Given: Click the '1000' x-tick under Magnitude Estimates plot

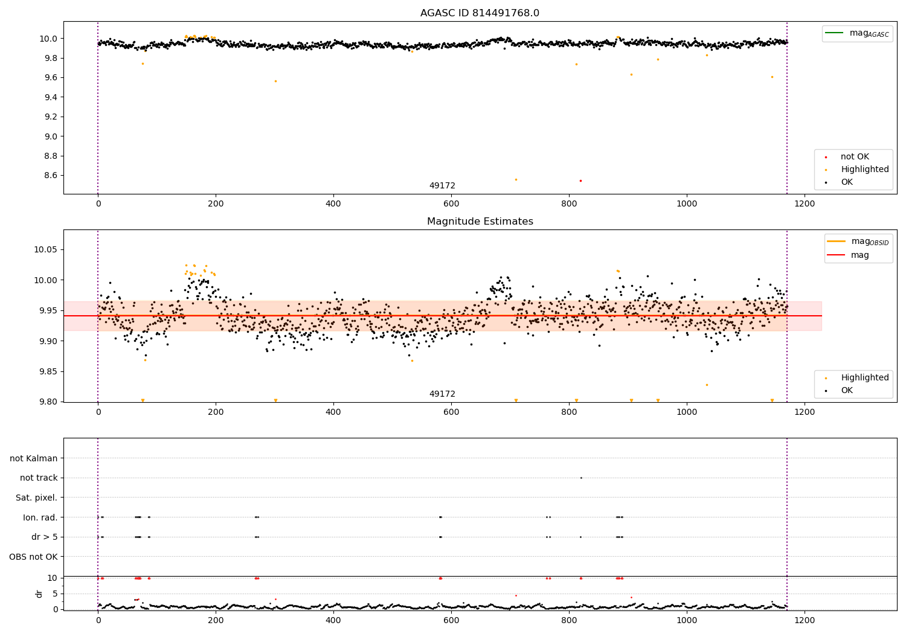Looking at the screenshot, I should click(x=687, y=412).
